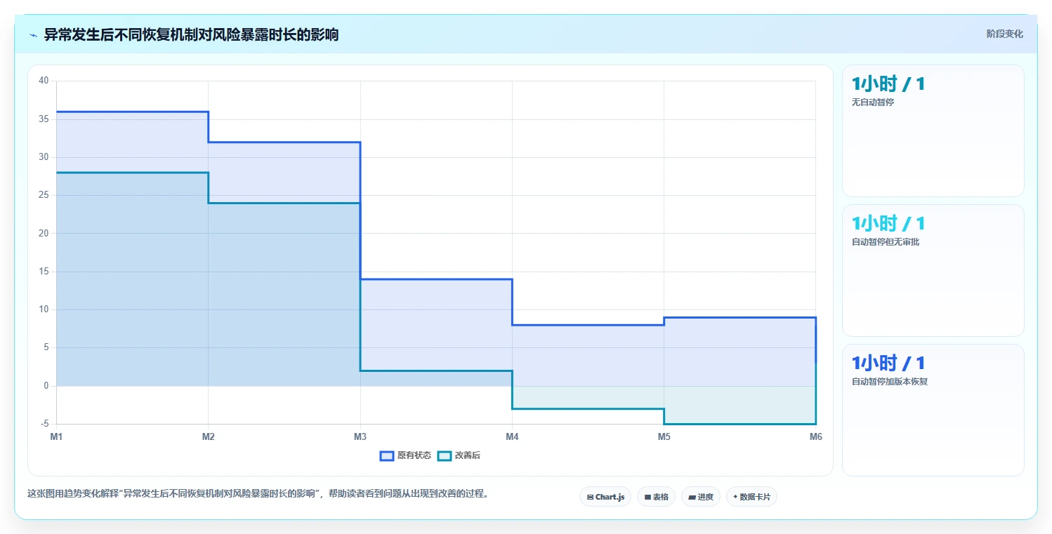Click the footer description starting 这张图用趋势变化解释
This screenshot has width=1052, height=534.
pyautogui.click(x=258, y=494)
